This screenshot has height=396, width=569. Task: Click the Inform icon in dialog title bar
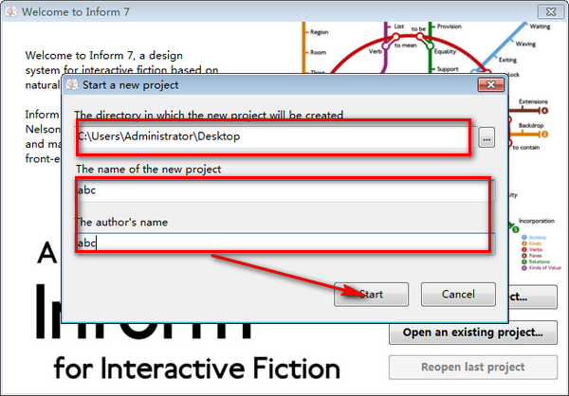(72, 85)
